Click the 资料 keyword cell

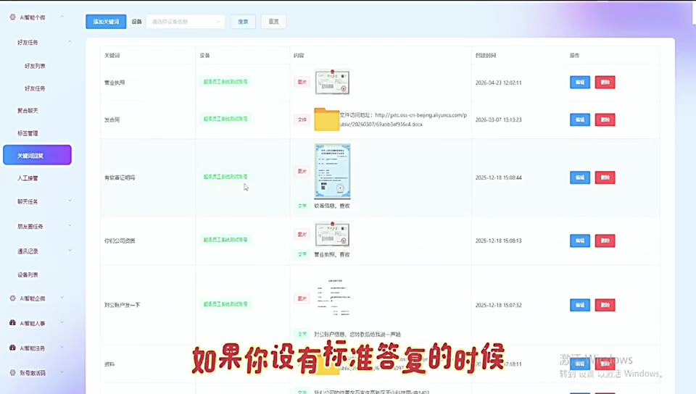(x=109, y=364)
